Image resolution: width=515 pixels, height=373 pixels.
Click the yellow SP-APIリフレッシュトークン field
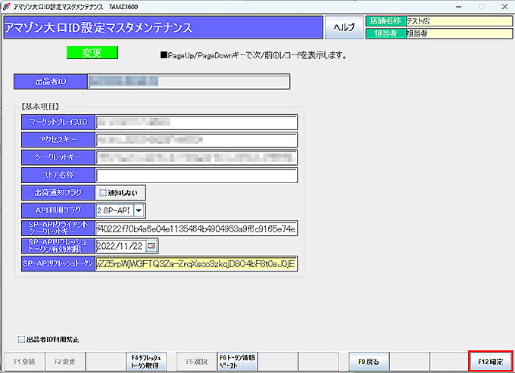coord(196,264)
